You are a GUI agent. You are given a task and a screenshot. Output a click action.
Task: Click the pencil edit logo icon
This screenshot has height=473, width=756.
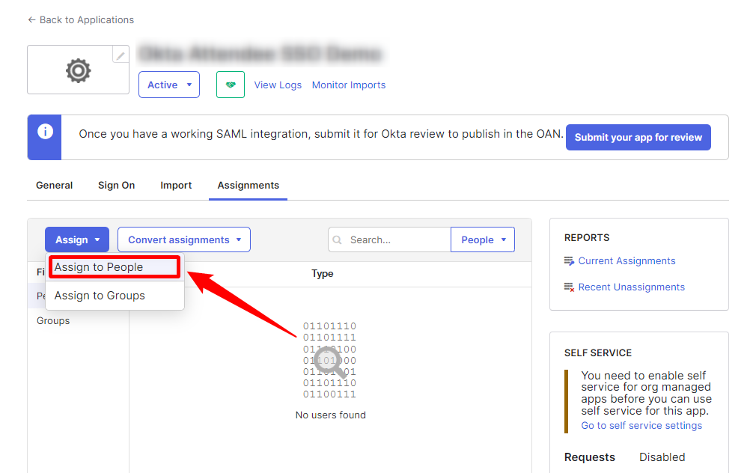coord(120,55)
